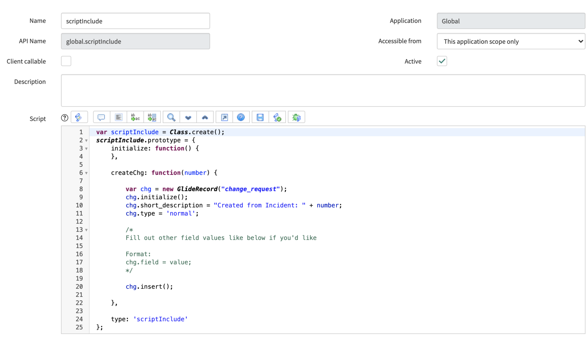
Task: Toggle a line comment in the script
Action: tap(101, 117)
